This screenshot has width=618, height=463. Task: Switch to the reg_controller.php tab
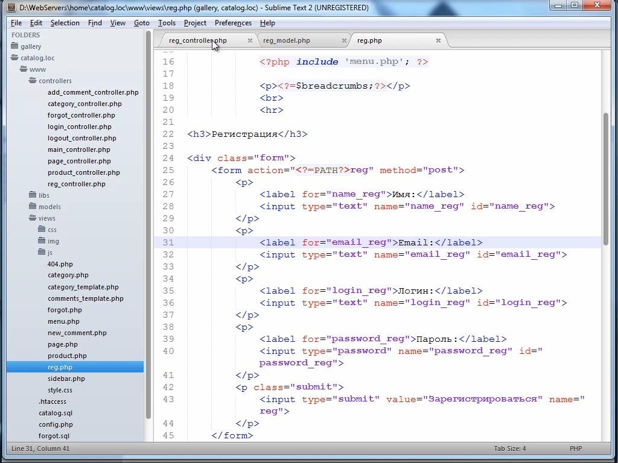[198, 40]
